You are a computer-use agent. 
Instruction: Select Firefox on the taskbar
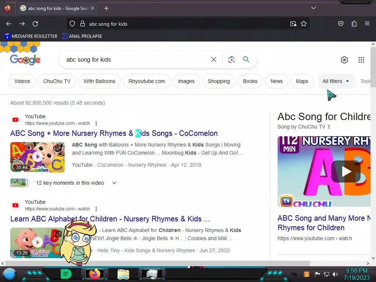(x=95, y=274)
